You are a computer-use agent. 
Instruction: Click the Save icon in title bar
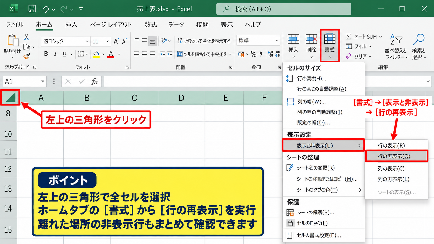coord(32,9)
